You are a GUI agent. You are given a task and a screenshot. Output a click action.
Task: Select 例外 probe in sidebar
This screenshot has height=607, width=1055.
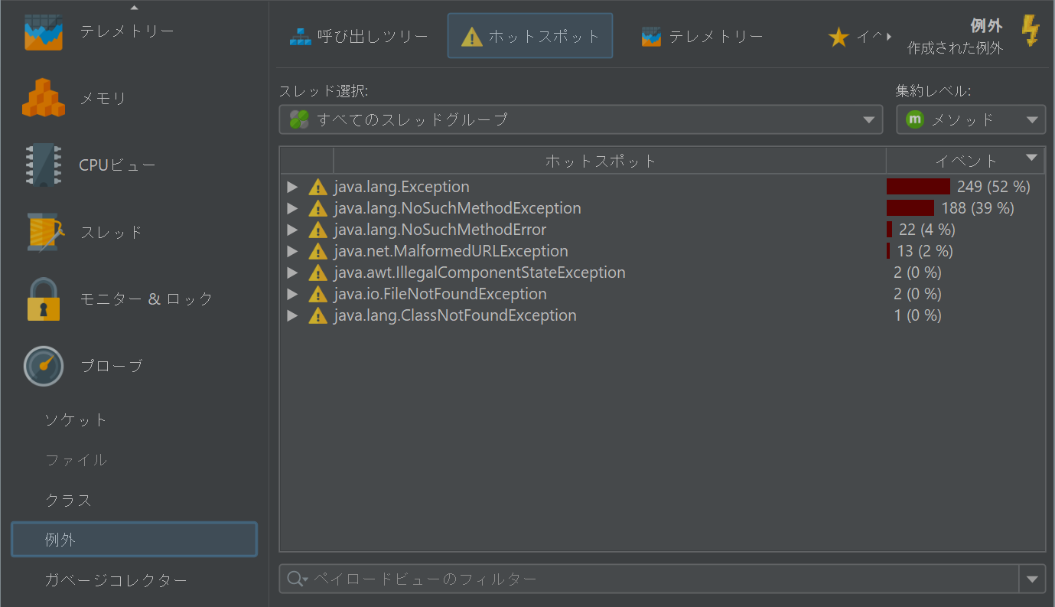pyautogui.click(x=134, y=540)
